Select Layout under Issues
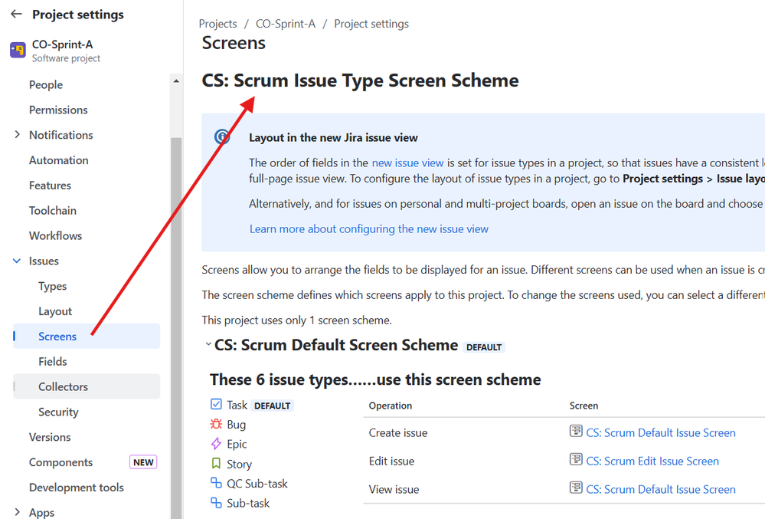The width and height of the screenshot is (765, 519). [x=55, y=311]
